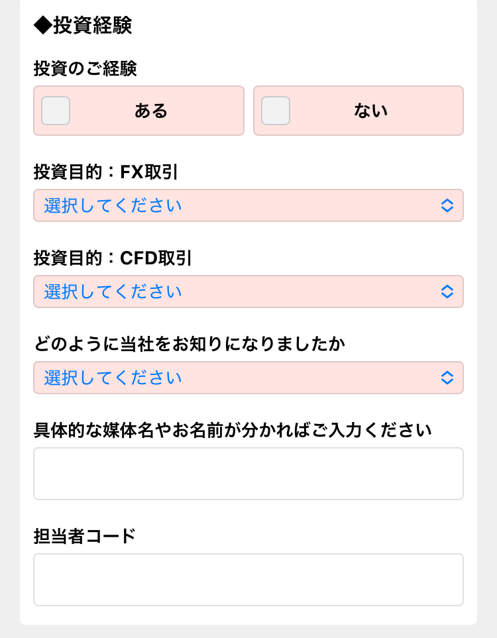Click the どのように当社をお知りになりましたか label

pos(190,345)
